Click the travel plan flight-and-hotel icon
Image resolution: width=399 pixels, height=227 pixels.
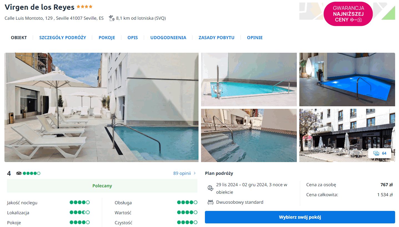point(210,188)
